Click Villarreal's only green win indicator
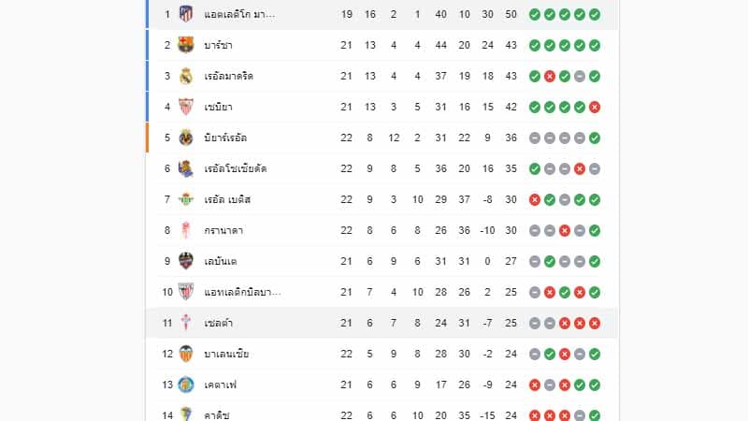 (595, 138)
